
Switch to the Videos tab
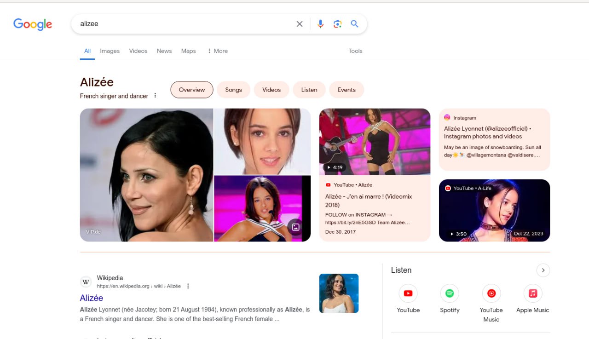coord(138,51)
